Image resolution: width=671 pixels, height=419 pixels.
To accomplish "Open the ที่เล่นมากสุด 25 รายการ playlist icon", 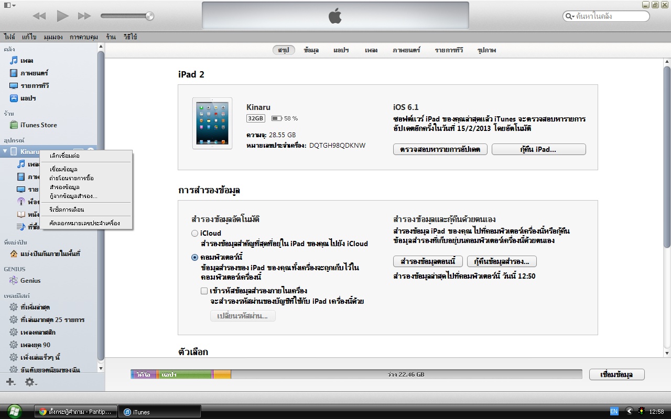I will click(x=14, y=319).
